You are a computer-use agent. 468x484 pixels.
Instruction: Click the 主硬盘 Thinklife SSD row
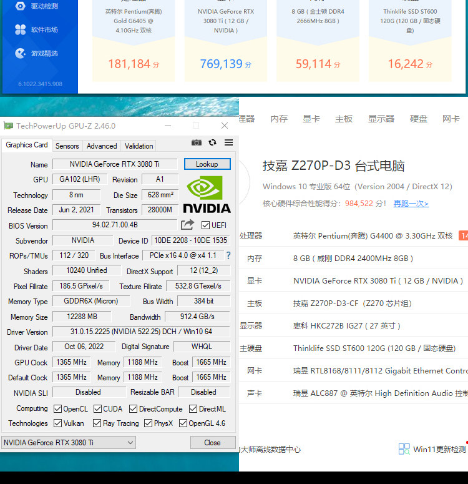[354, 348]
